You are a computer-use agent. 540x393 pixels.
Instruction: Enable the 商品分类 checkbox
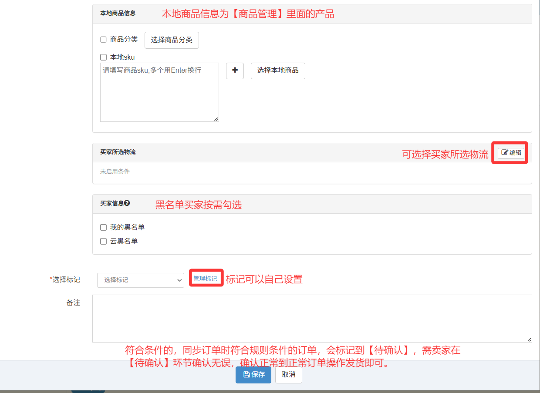pyautogui.click(x=104, y=40)
